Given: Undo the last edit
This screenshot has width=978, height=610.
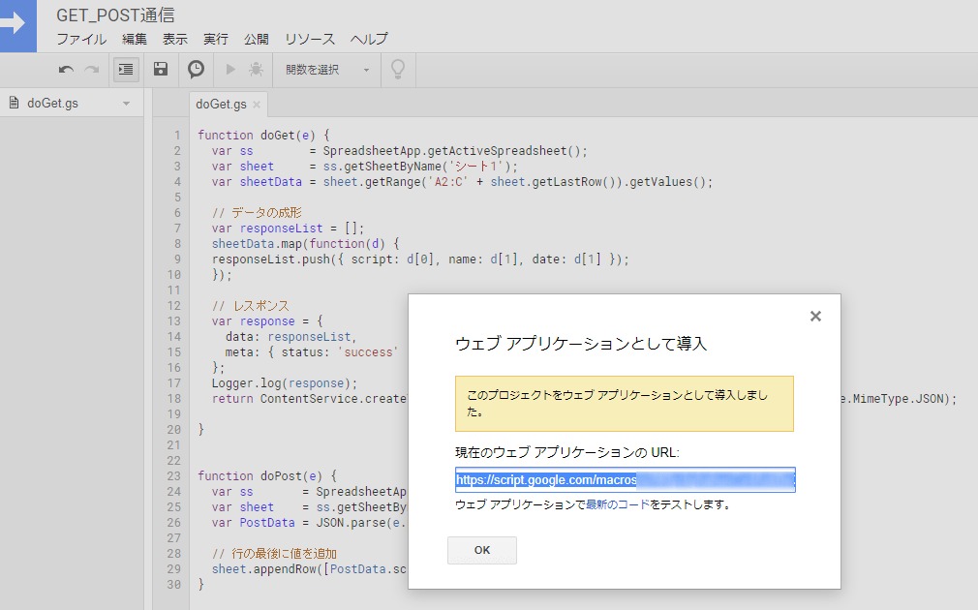Looking at the screenshot, I should (66, 70).
